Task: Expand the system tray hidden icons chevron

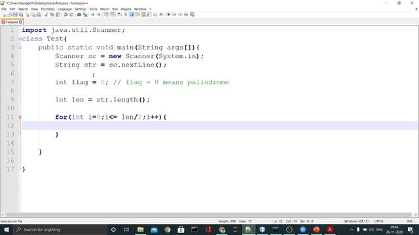Action: pyautogui.click(x=352, y=229)
